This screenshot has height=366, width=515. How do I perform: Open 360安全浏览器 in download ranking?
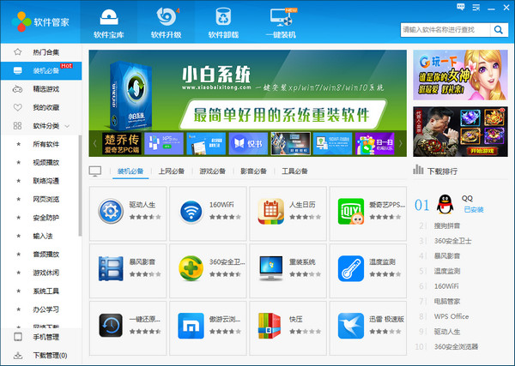pos(456,346)
